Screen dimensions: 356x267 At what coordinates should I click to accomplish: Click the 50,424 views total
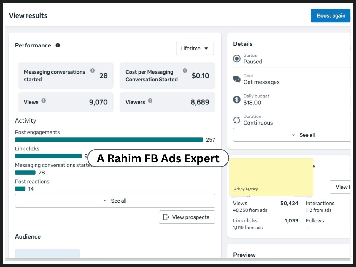289,204
